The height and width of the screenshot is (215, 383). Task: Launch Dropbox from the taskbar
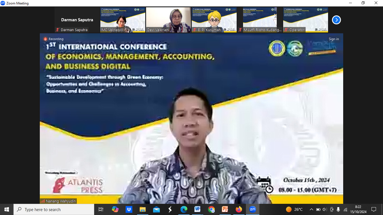129,209
